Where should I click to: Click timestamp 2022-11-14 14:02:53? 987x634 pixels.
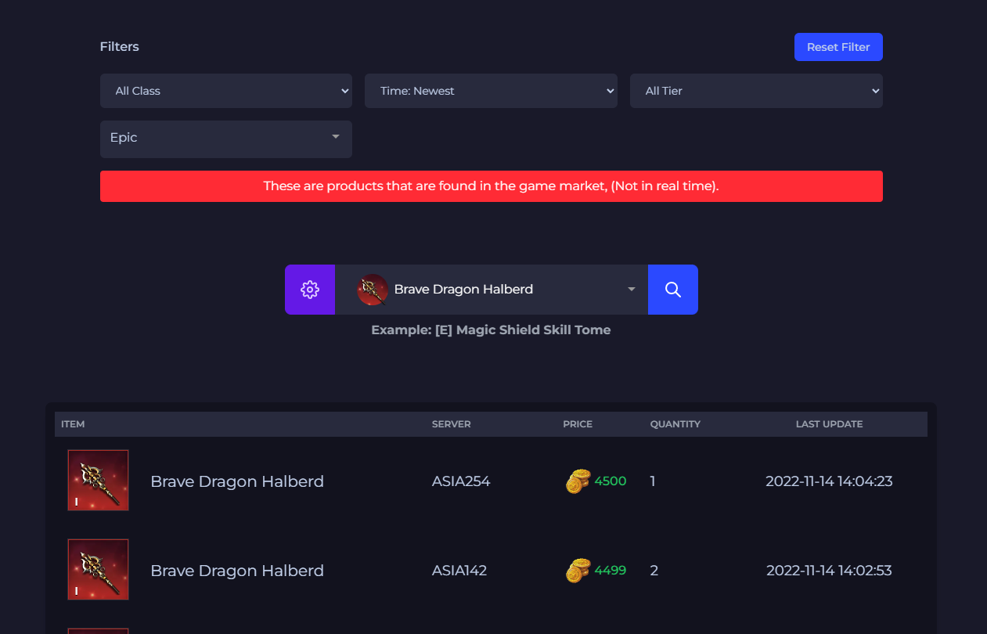pyautogui.click(x=829, y=571)
